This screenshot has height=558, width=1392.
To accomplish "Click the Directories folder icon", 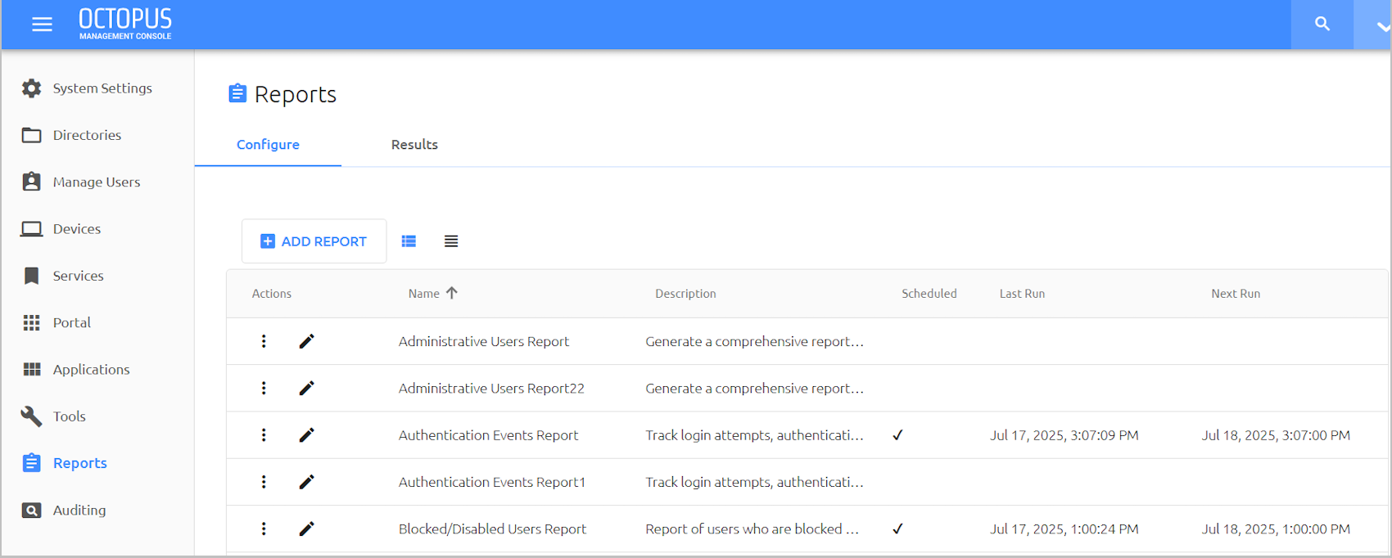I will click(31, 135).
